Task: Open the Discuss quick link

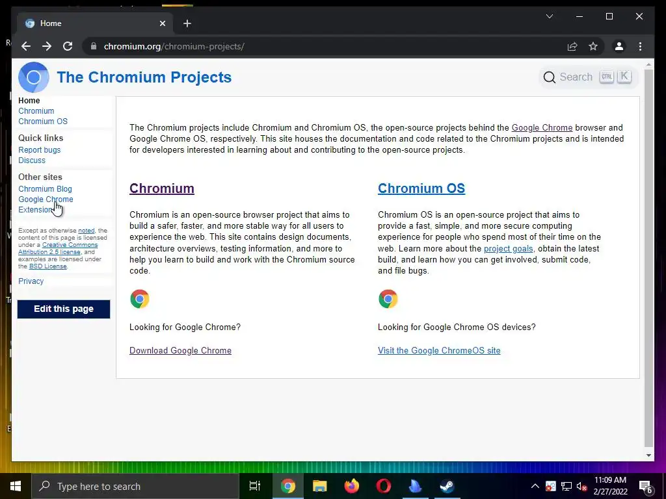Action: (32, 160)
